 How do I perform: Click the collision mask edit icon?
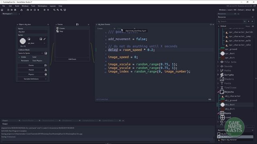click(x=46, y=53)
